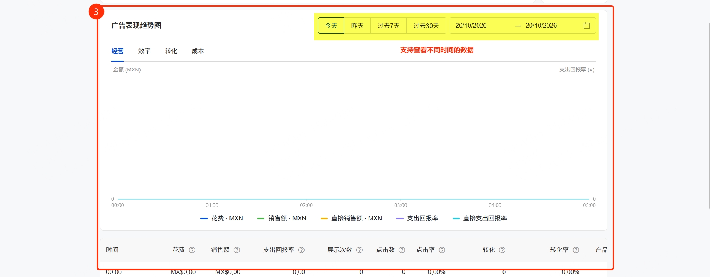Click the 05:00 axis tick label

(x=589, y=205)
